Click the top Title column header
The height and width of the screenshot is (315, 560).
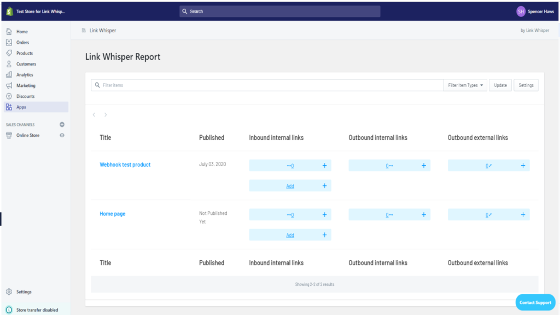pyautogui.click(x=106, y=137)
